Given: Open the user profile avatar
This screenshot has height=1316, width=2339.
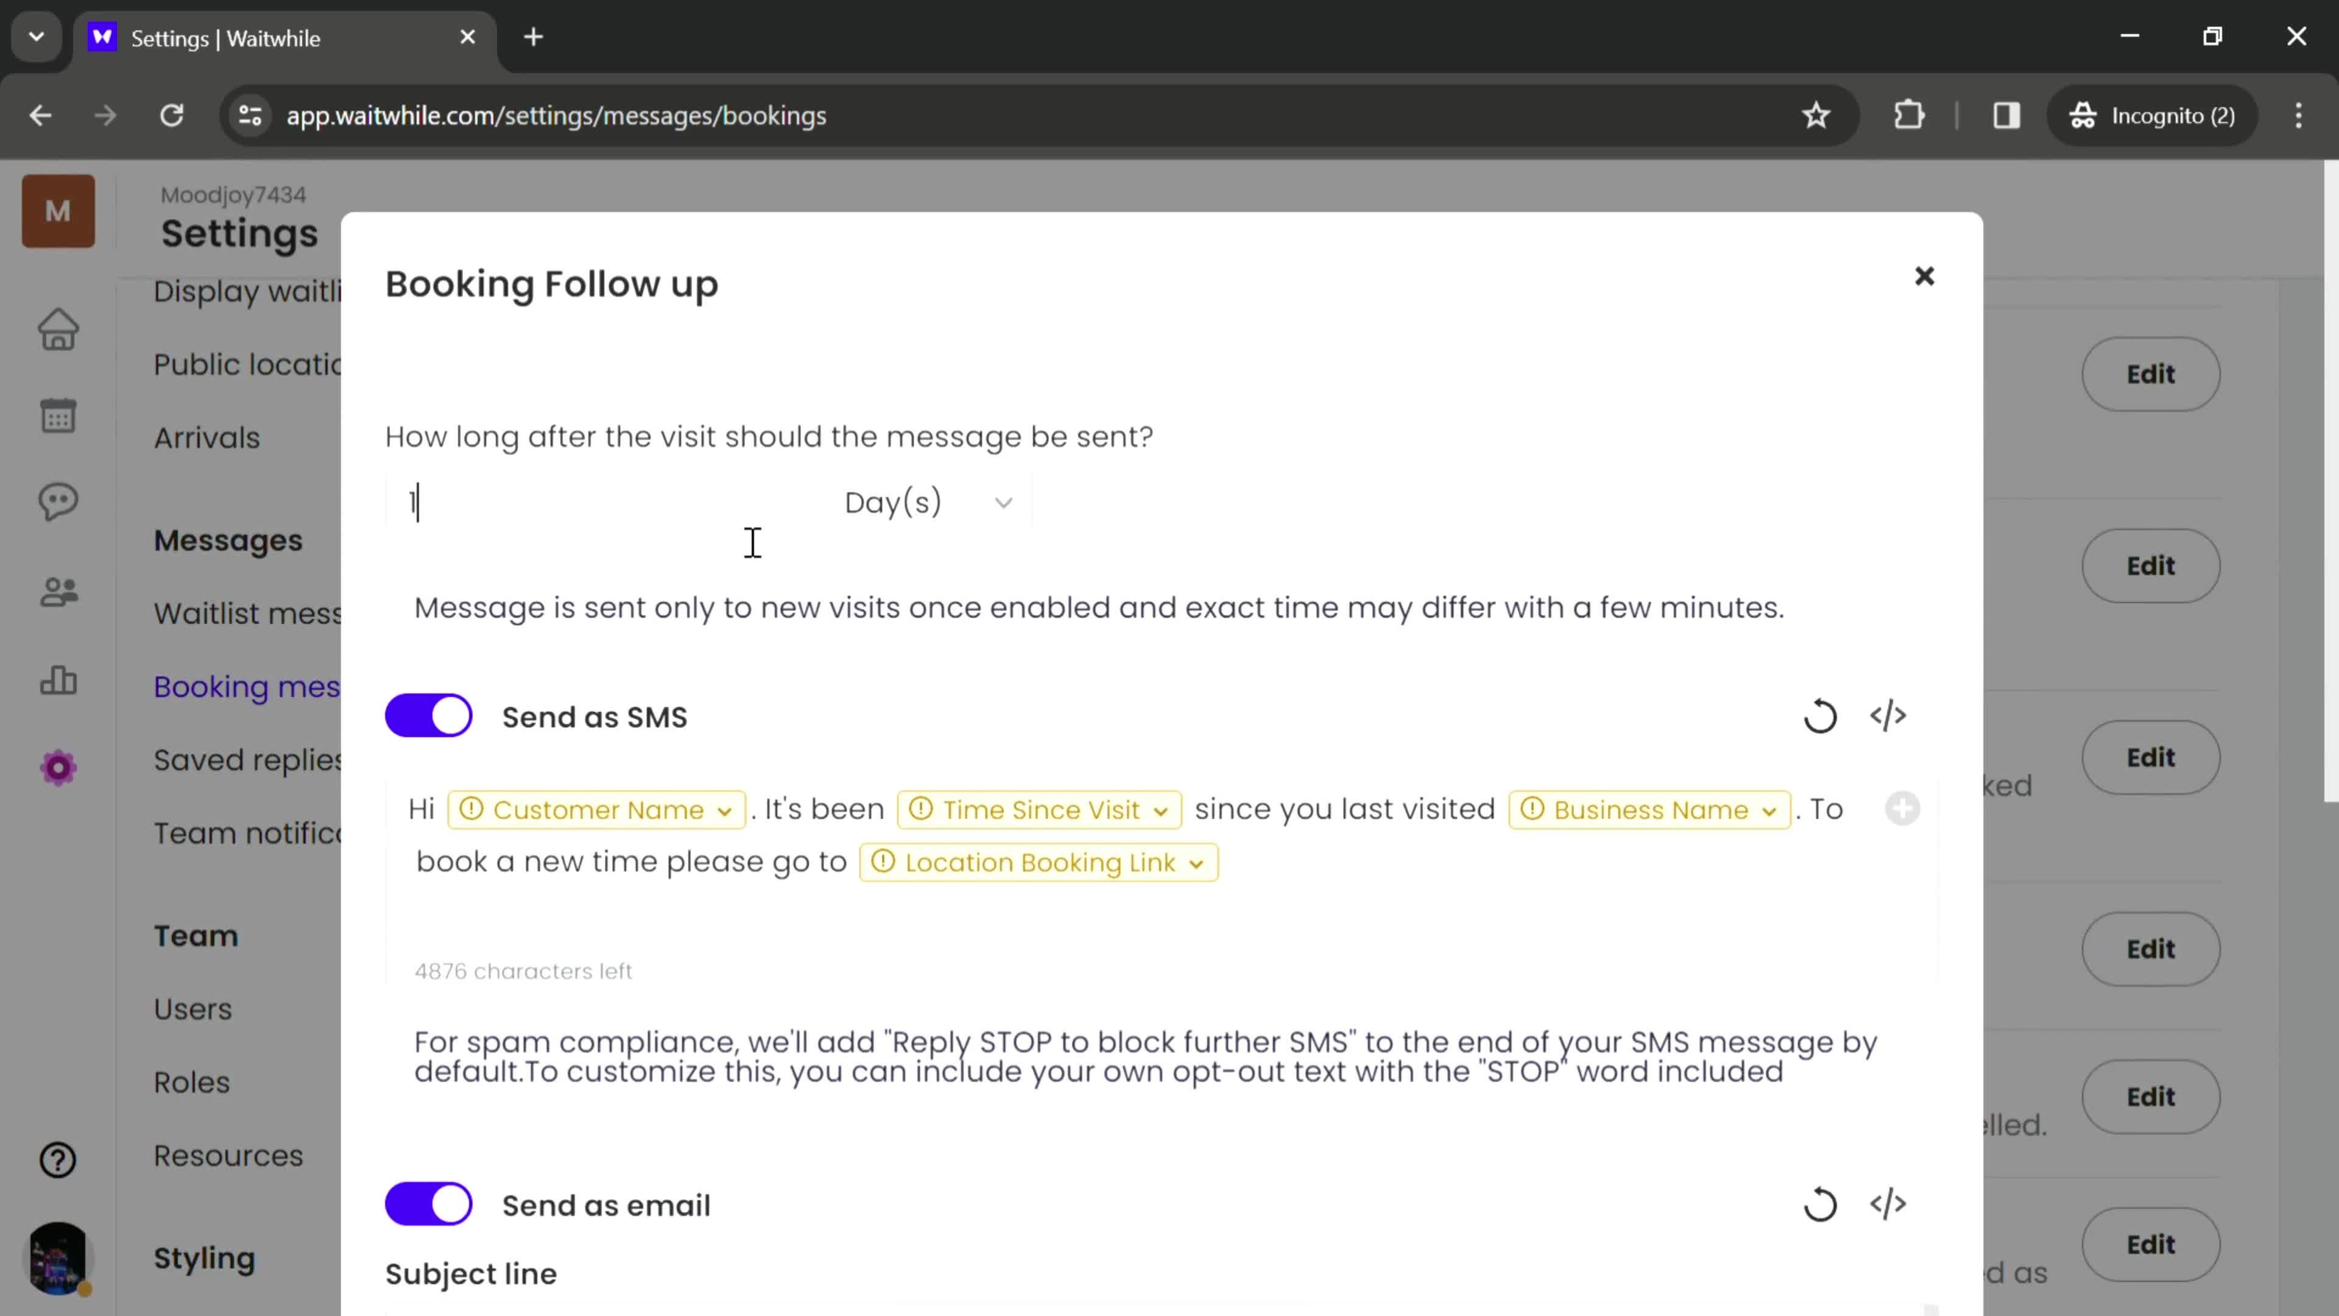Looking at the screenshot, I should (58, 1258).
